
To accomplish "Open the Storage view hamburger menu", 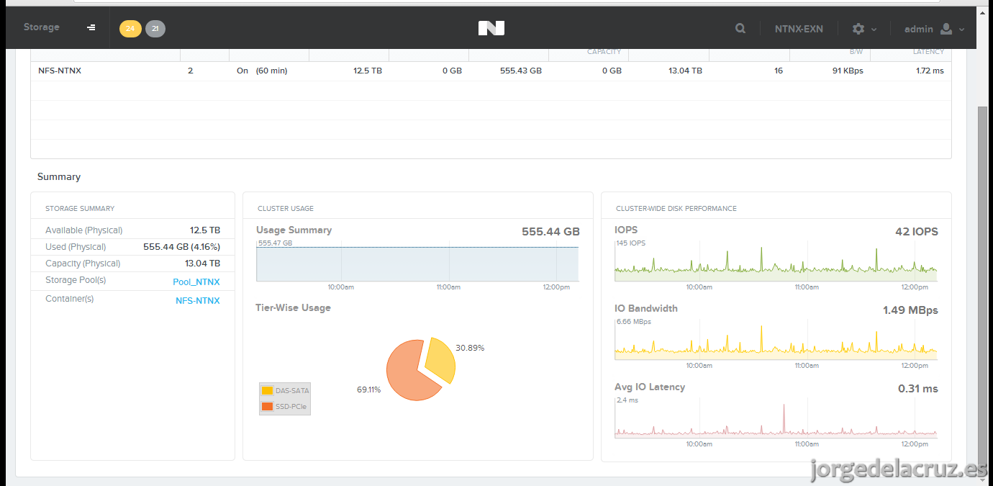I will 91,27.
